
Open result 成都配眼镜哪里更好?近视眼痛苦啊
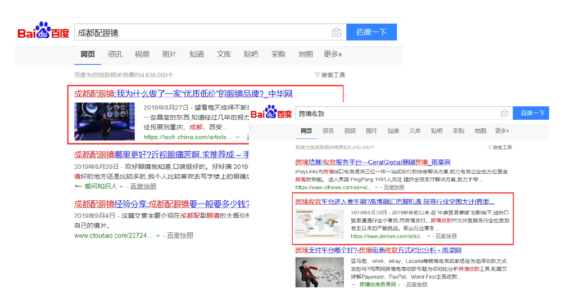pos(161,155)
